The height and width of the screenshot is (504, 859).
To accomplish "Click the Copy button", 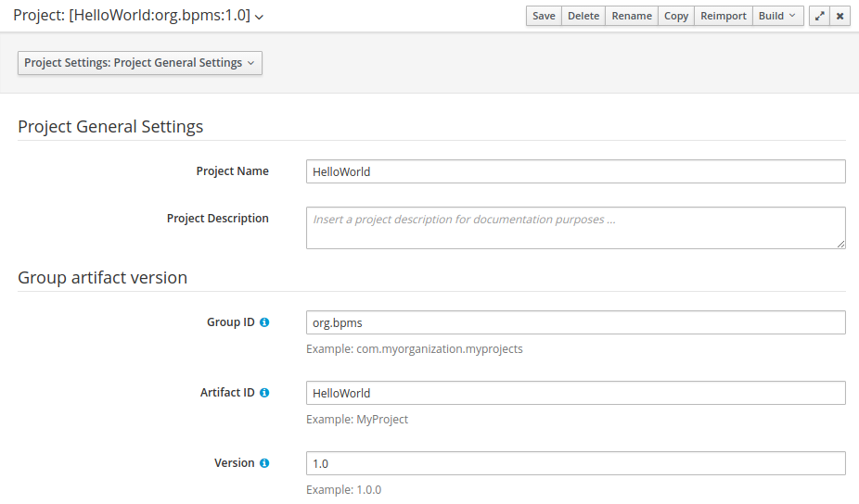I will click(676, 16).
